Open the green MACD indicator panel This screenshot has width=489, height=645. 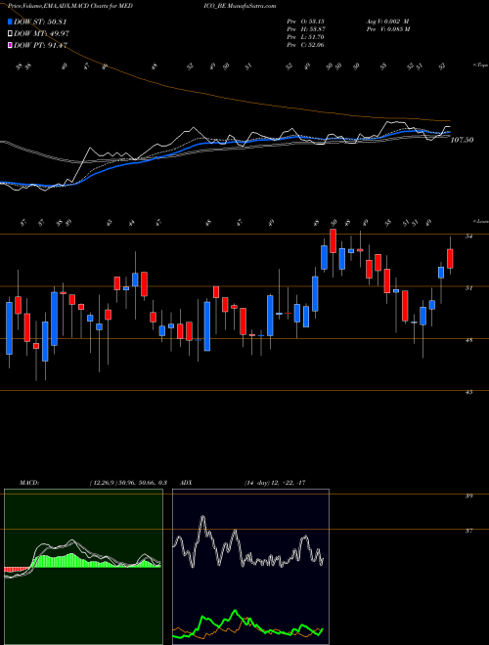click(83, 567)
